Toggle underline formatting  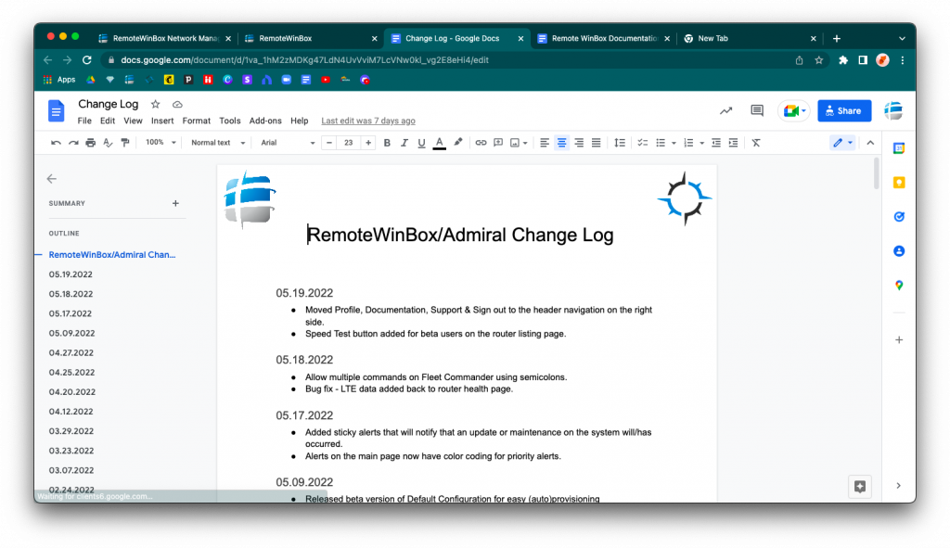point(422,143)
